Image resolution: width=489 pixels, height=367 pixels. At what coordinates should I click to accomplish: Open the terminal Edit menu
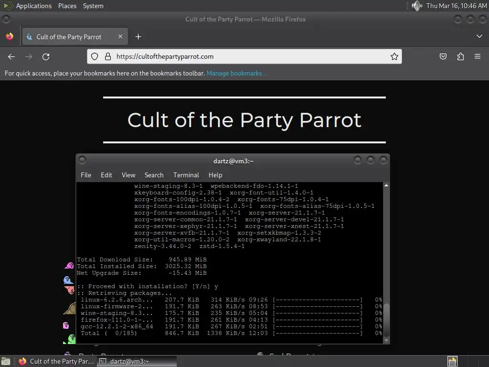pyautogui.click(x=106, y=175)
